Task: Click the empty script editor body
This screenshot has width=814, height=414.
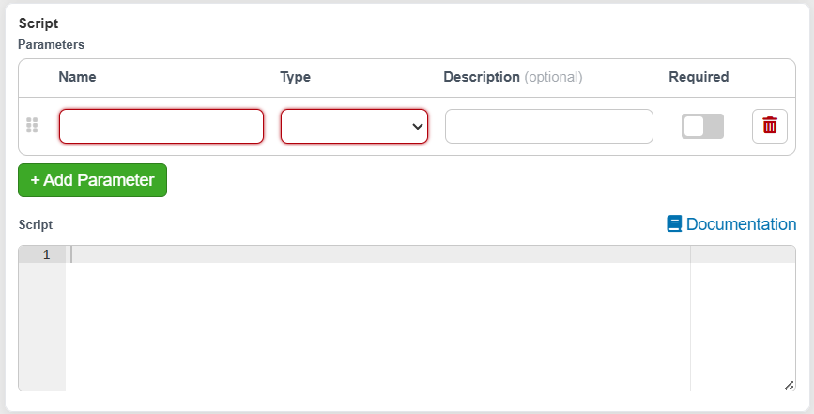Action: pyautogui.click(x=378, y=326)
